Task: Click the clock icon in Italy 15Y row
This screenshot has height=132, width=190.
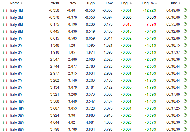Action: [x=185, y=108]
